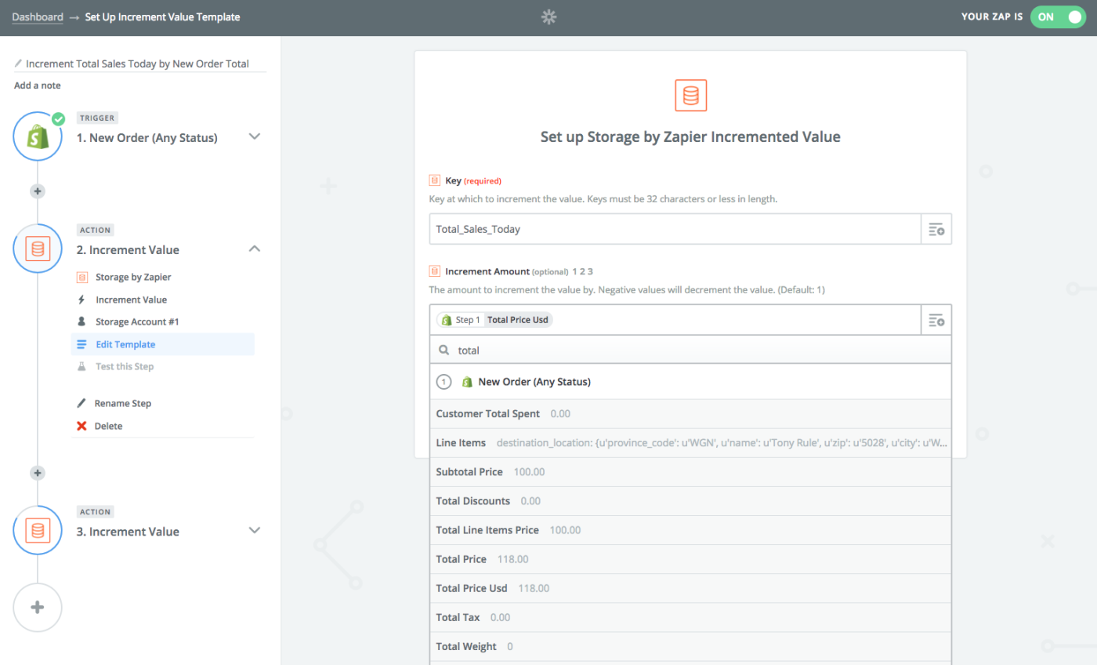
Task: Click the flask icon beside Test this Step
Action: pyautogui.click(x=81, y=366)
